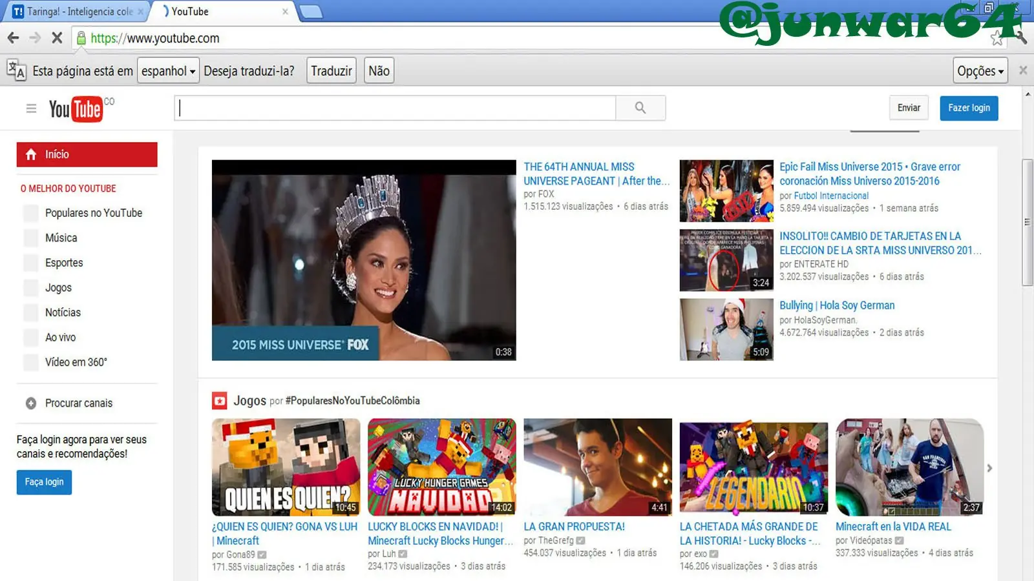Viewport: 1034px width, 581px height.
Task: Play the 2015 Miss Universe FOX video thumbnail
Action: tap(364, 260)
